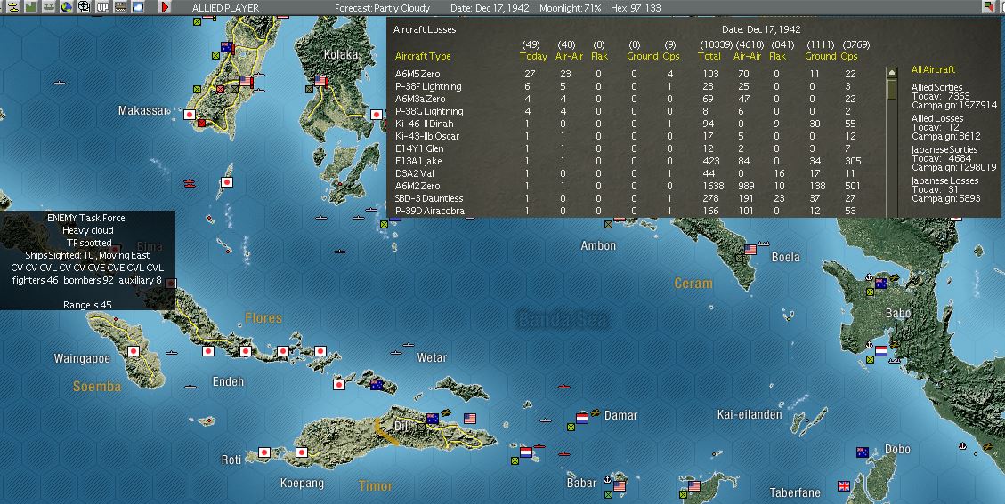Select the Japanese base at Makassar

tap(190, 115)
